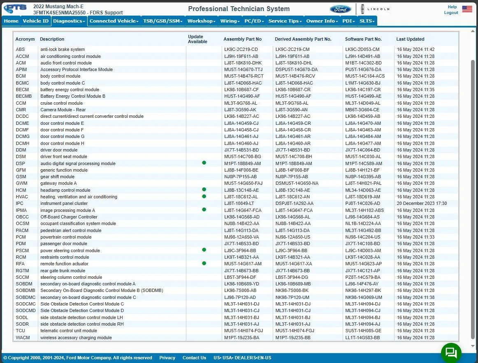Open the green chat bubble icon
This screenshot has height=363, width=478.
click(x=451, y=353)
